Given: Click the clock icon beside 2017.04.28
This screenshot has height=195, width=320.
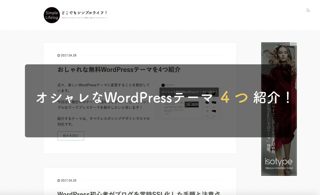Looking at the screenshot, I should tap(59, 55).
